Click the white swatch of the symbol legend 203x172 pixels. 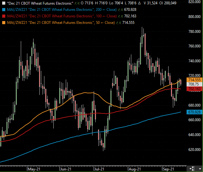pyautogui.click(x=4, y=3)
